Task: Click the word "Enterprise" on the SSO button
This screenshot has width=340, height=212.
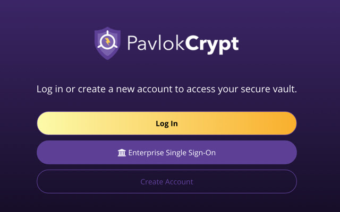Action: [x=147, y=153]
